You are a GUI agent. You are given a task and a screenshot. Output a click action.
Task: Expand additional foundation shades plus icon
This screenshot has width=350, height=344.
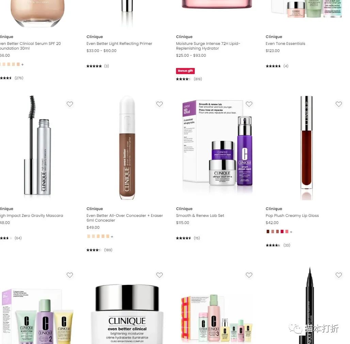pos(22,65)
